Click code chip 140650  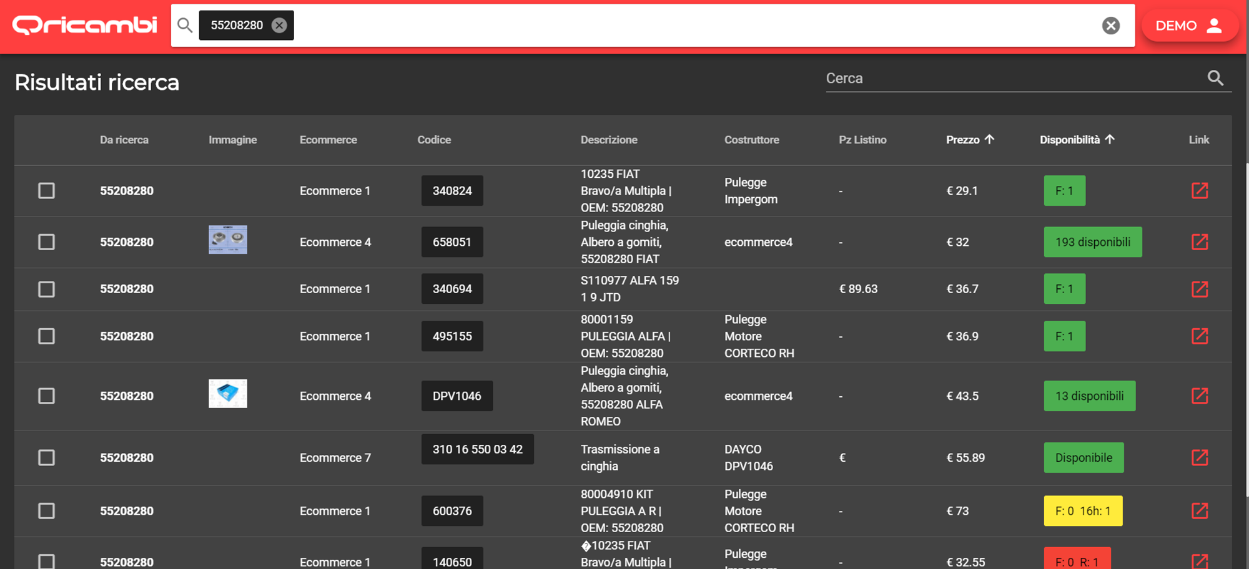click(452, 558)
